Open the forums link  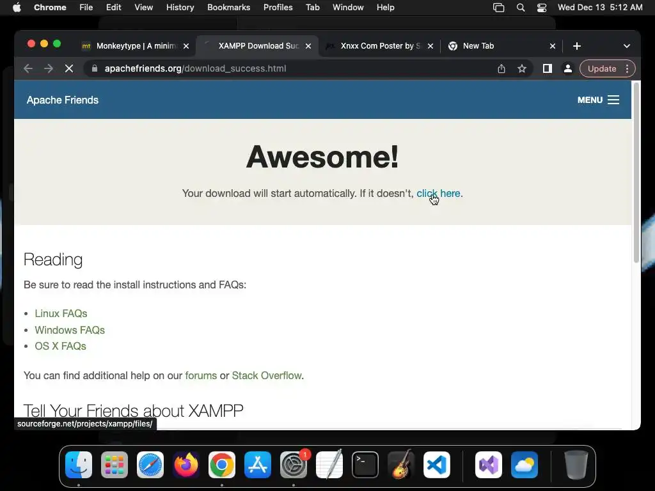point(201,375)
